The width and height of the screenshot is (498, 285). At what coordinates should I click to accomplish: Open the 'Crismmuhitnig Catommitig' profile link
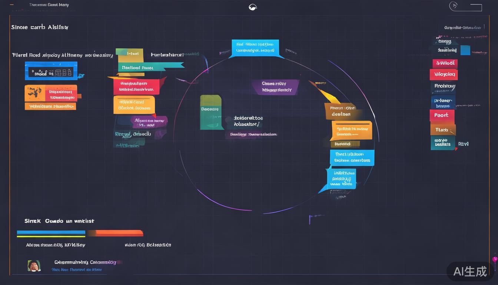point(85,262)
